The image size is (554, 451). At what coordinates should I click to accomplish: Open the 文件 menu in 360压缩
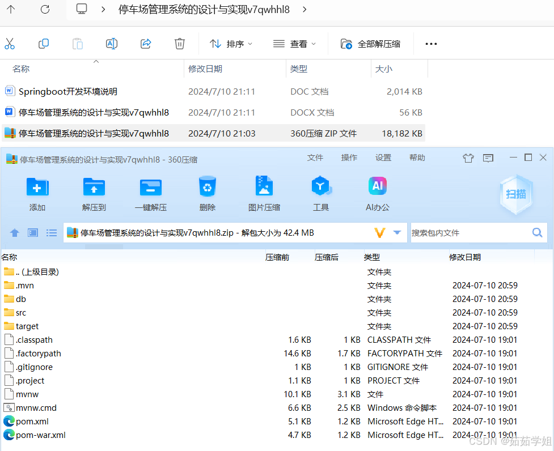point(315,158)
